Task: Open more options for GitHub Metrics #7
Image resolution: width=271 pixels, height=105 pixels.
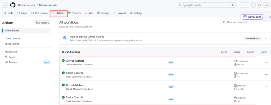Action: point(267,62)
